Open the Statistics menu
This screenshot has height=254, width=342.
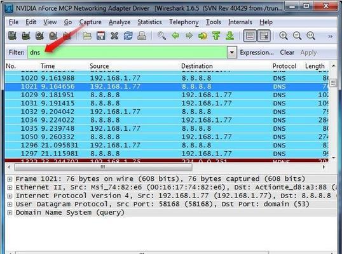pos(149,22)
